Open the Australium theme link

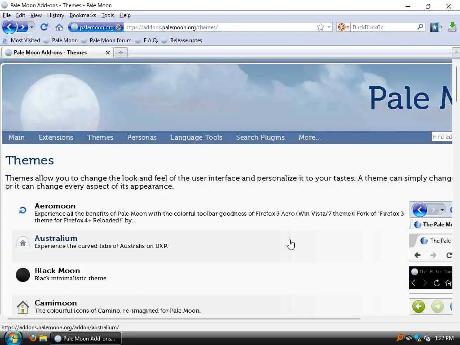[56, 238]
